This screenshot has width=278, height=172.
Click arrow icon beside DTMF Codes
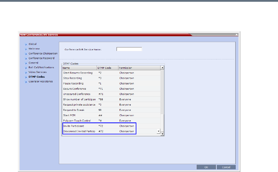[x=26, y=77]
